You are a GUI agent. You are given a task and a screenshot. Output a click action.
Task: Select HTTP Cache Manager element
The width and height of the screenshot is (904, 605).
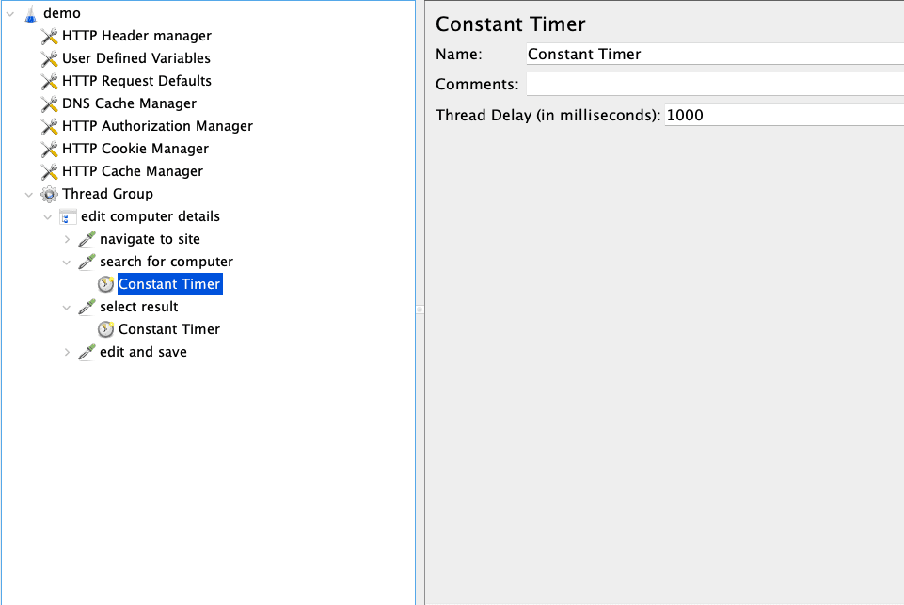coord(133,171)
